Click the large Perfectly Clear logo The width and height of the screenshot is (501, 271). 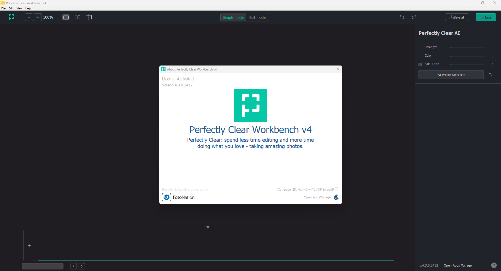click(251, 105)
